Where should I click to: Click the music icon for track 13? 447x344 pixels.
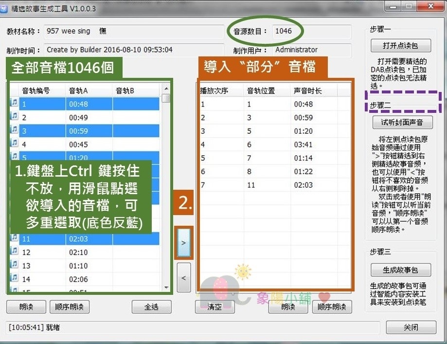click(14, 264)
